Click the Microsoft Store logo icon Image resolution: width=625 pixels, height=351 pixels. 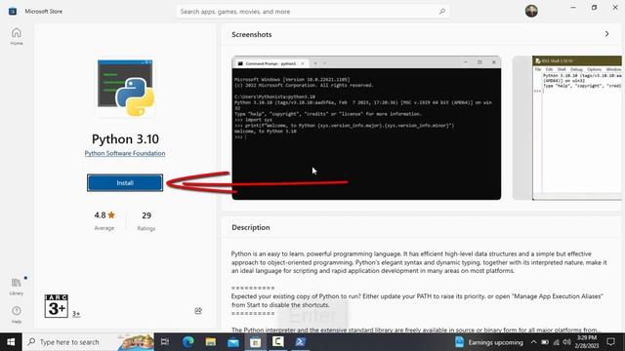point(13,11)
